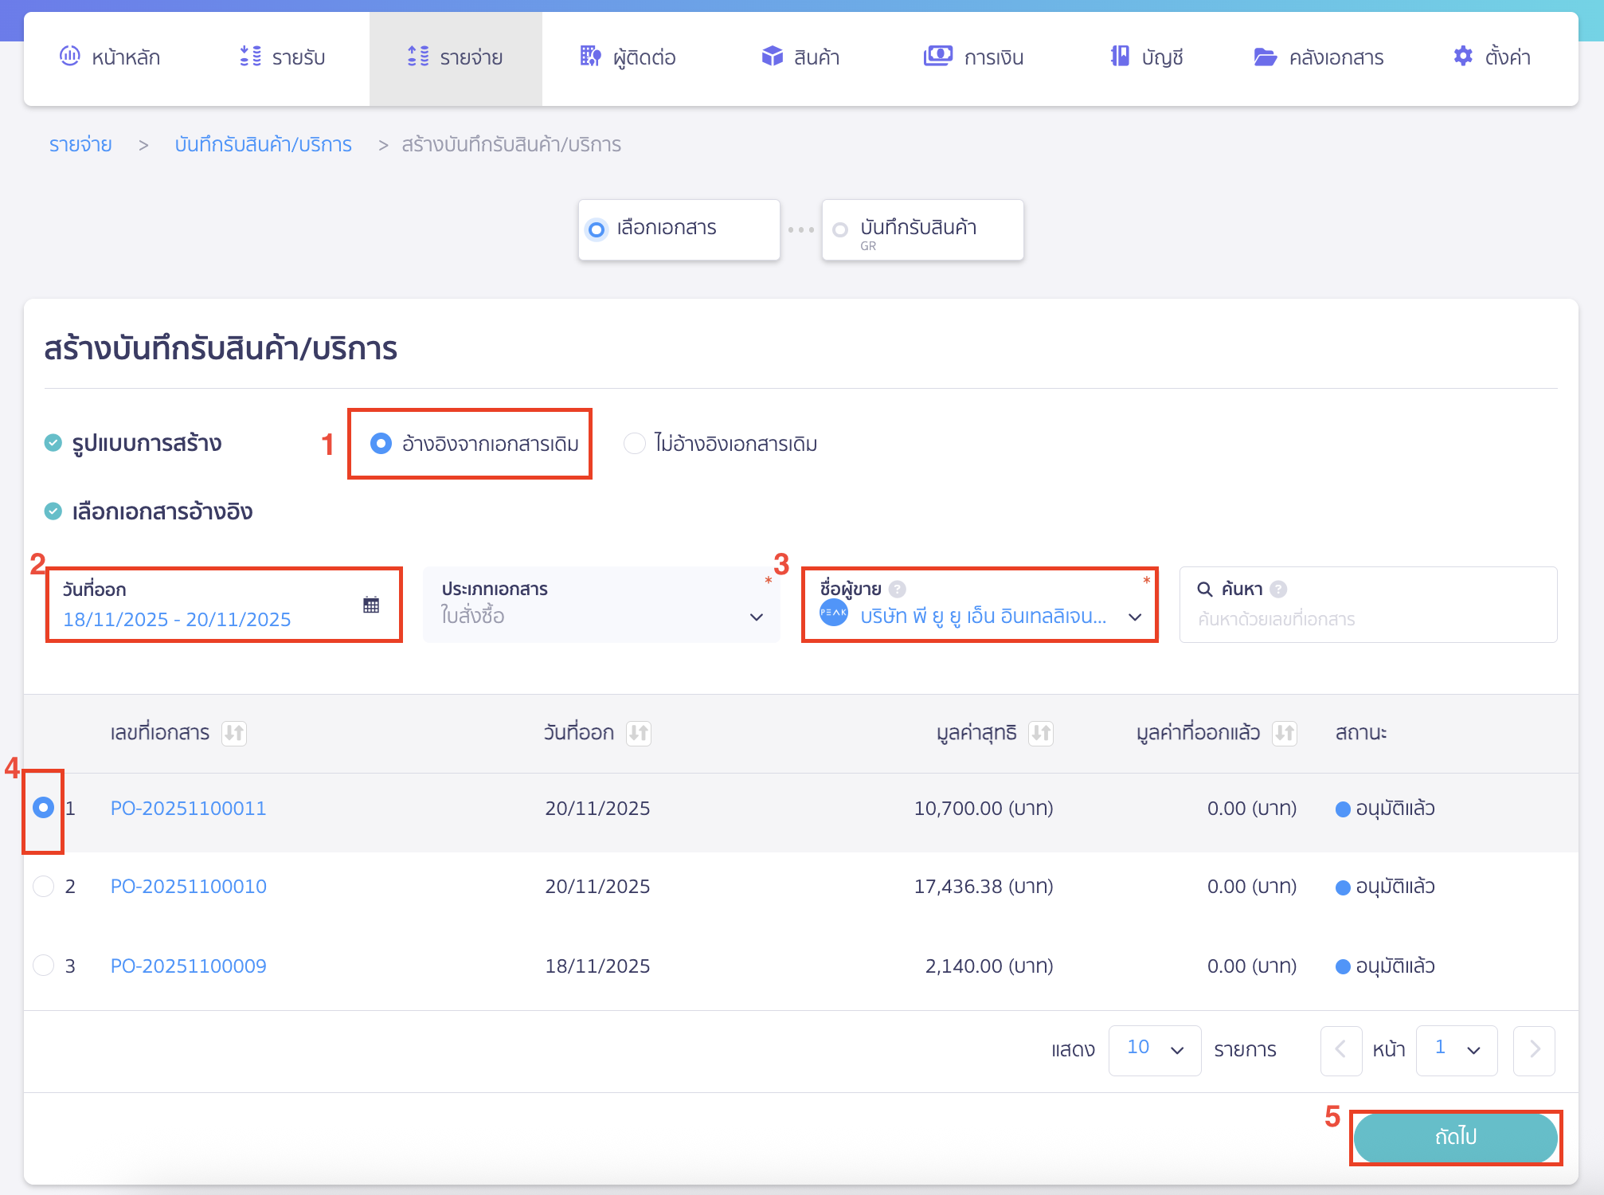1604x1195 pixels.
Task: Change items shown per page dropdown
Action: click(1154, 1049)
